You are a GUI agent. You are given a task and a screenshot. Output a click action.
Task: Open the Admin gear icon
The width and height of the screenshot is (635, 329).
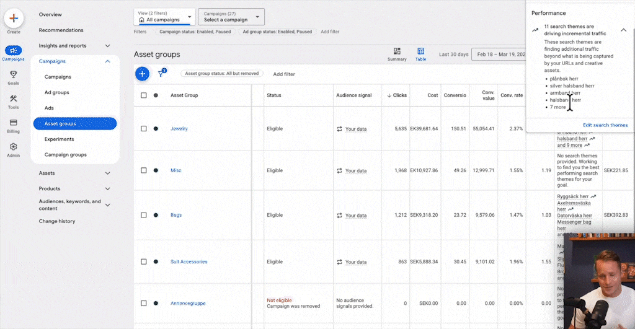pyautogui.click(x=13, y=147)
